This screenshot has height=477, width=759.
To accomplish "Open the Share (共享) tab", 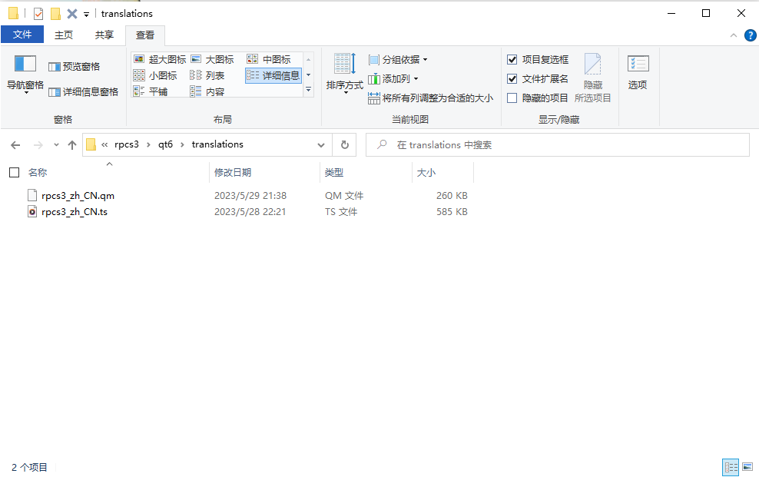I will (104, 35).
